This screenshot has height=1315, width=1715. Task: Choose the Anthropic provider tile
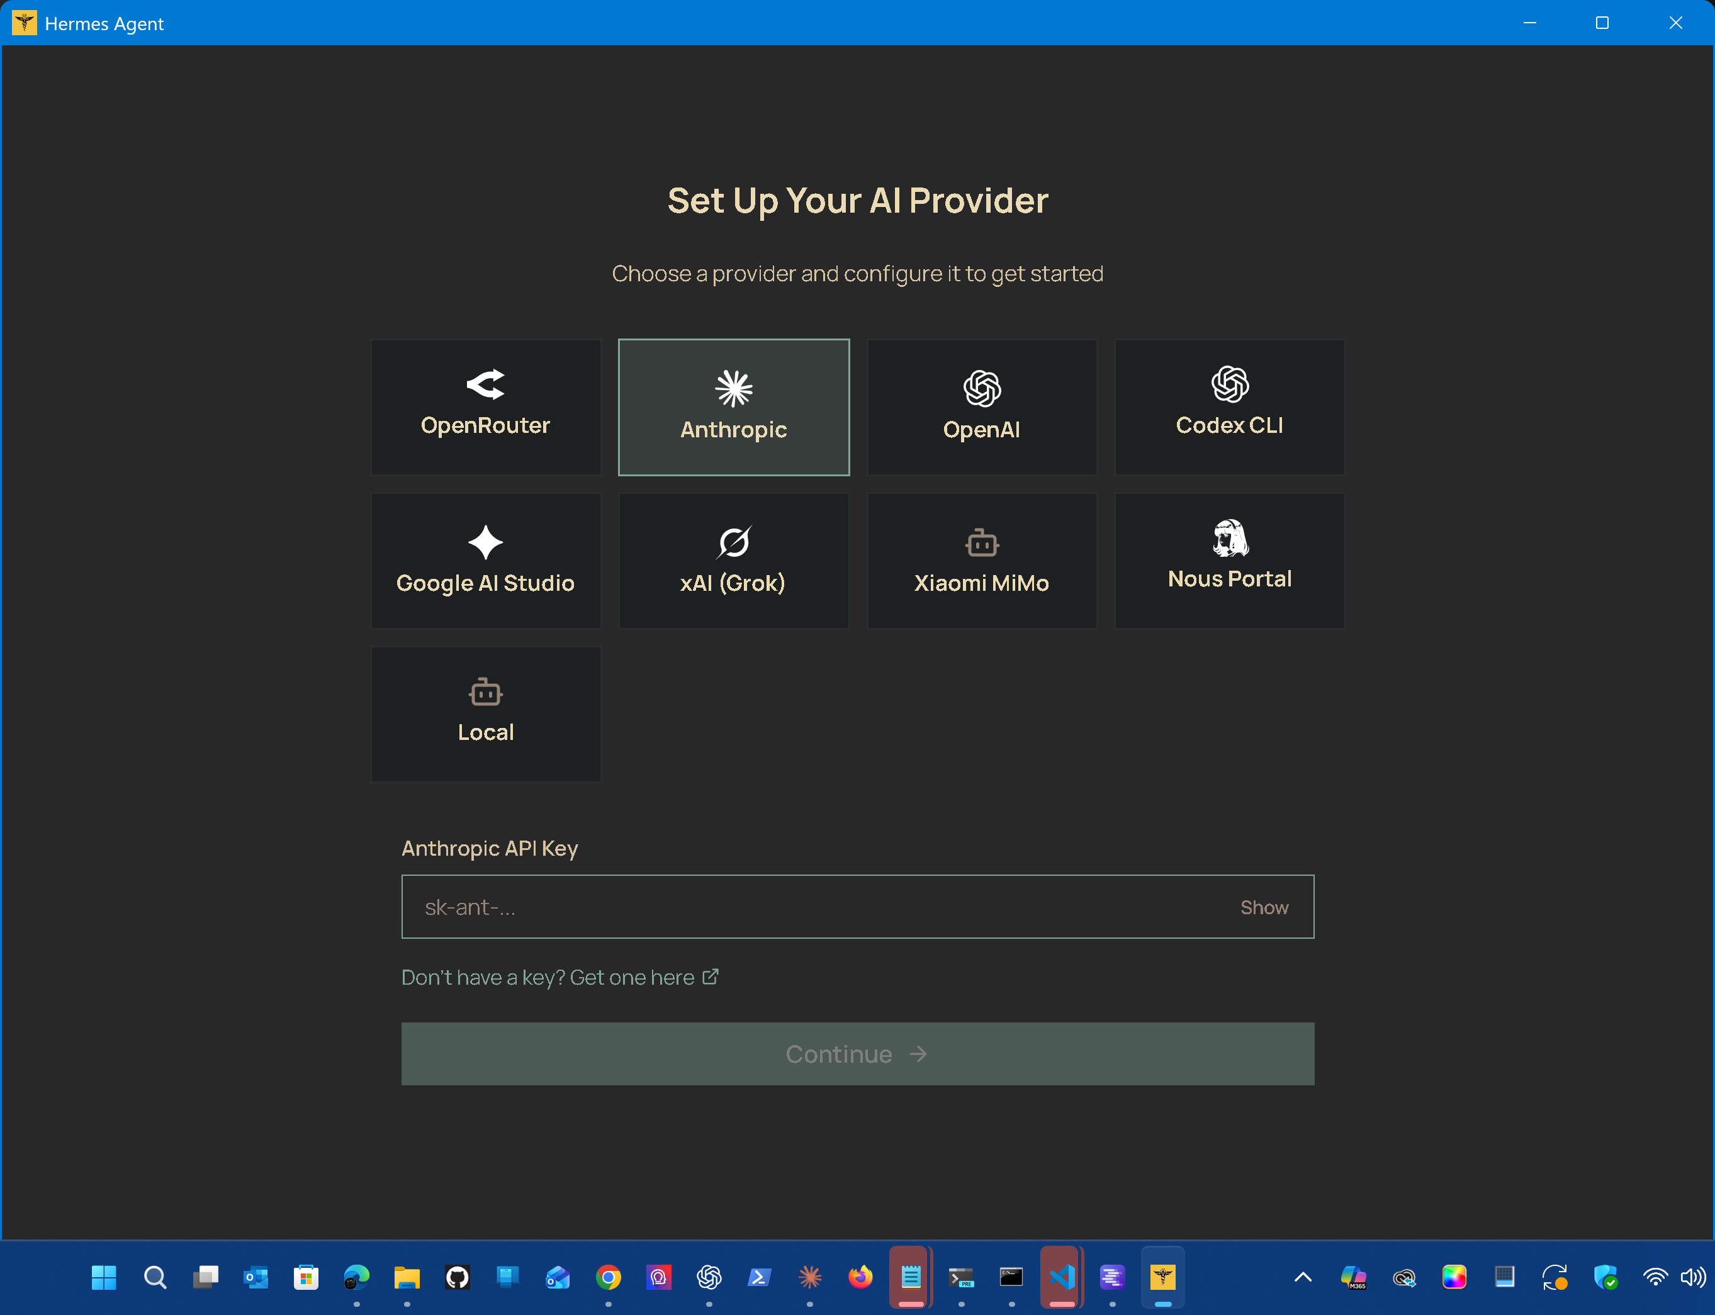coord(733,407)
